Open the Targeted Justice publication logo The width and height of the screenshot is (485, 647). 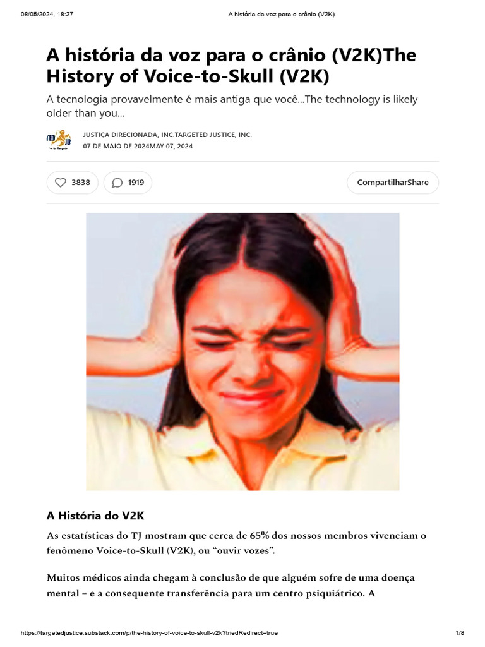59,140
